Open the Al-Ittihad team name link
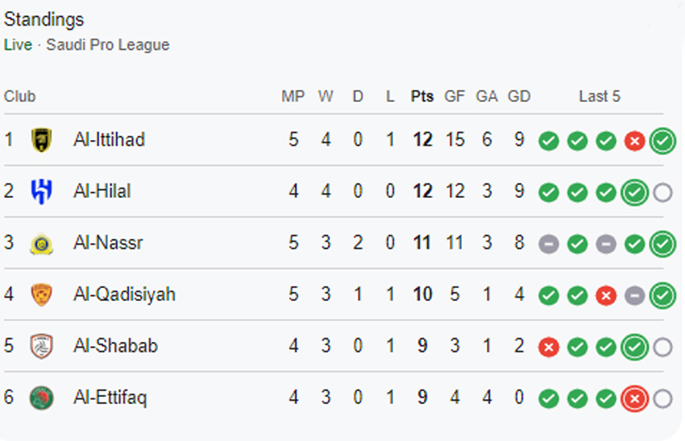The width and height of the screenshot is (685, 441). [109, 140]
